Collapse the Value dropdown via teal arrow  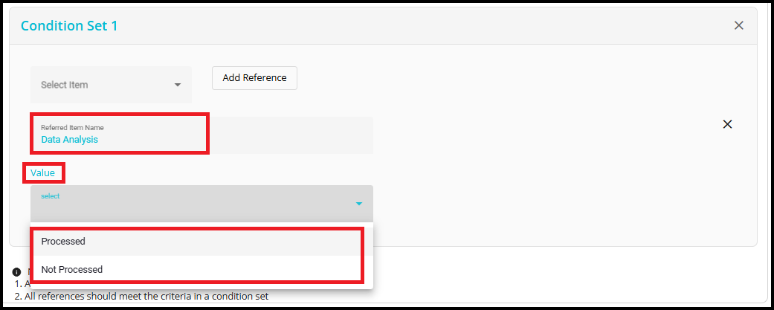point(359,204)
